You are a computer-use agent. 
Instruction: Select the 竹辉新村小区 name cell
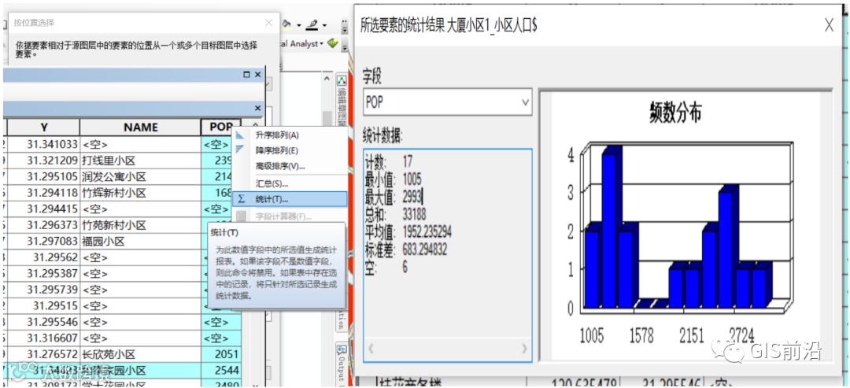point(140,193)
